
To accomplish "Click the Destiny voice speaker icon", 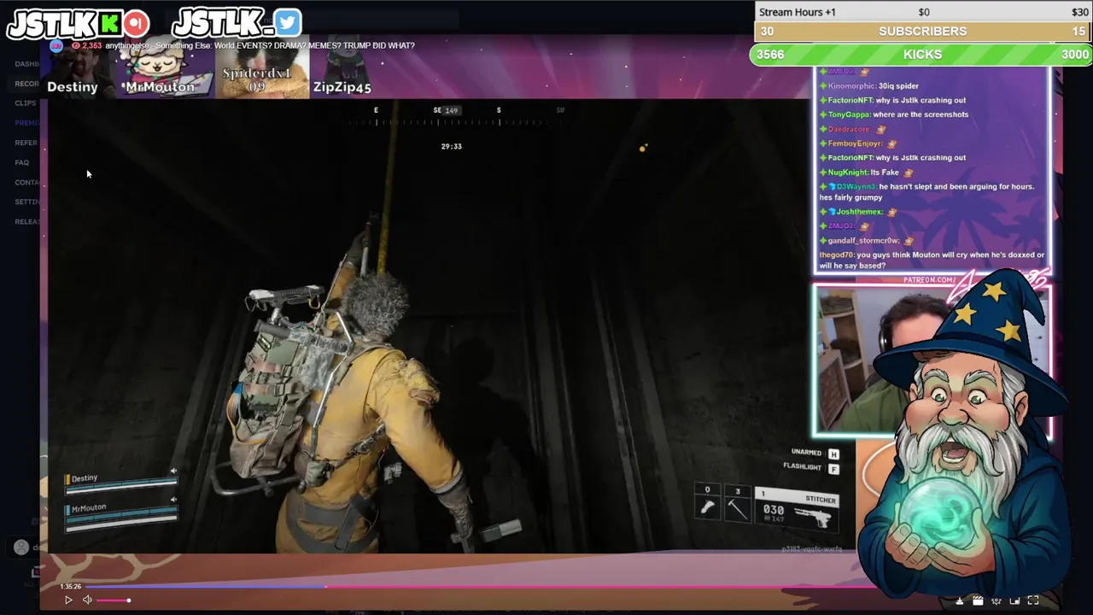I will click(173, 471).
